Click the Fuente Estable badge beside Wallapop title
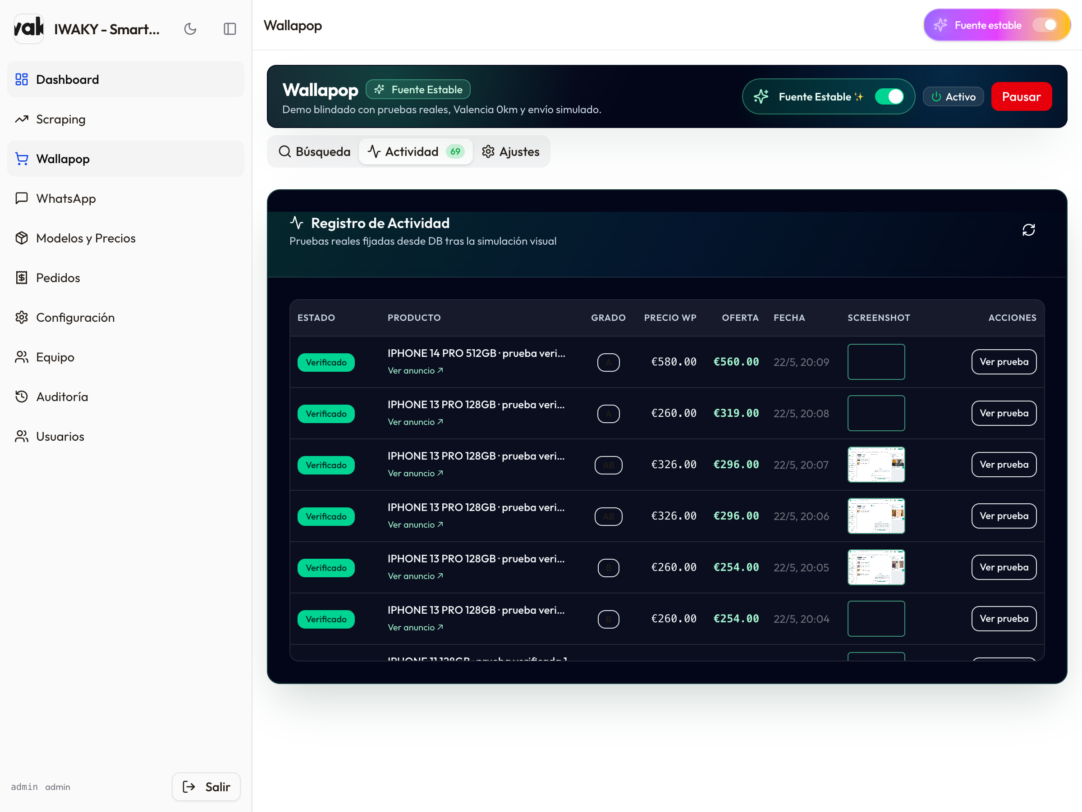Viewport: 1082px width, 812px height. click(x=418, y=90)
